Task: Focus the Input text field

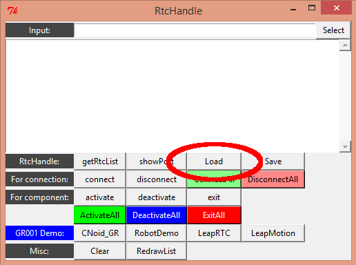Action: pos(195,30)
